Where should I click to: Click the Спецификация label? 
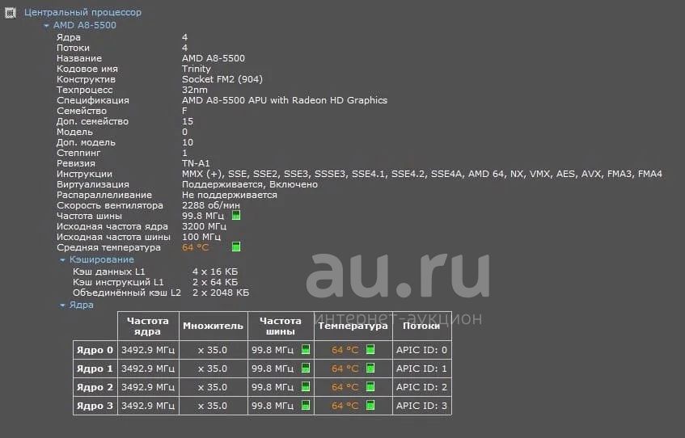(93, 100)
